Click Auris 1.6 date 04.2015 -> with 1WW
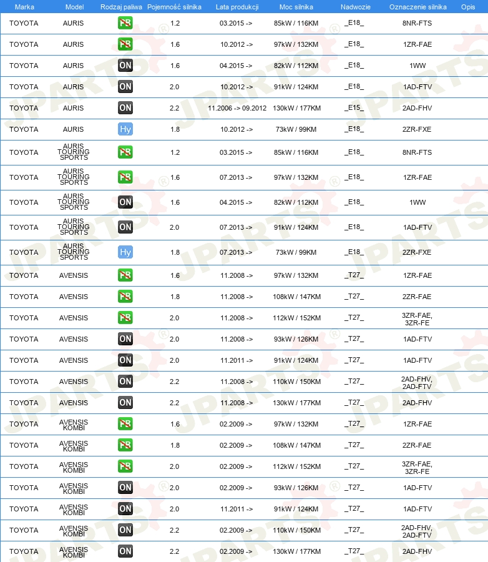Screen dimensions: 488x562 pos(236,66)
